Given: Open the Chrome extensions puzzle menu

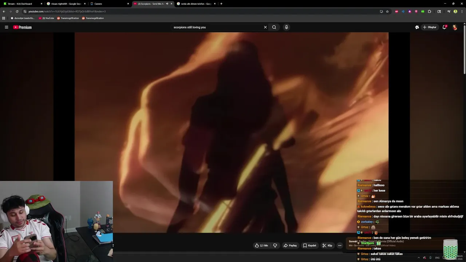Looking at the screenshot, I should coord(429,11).
